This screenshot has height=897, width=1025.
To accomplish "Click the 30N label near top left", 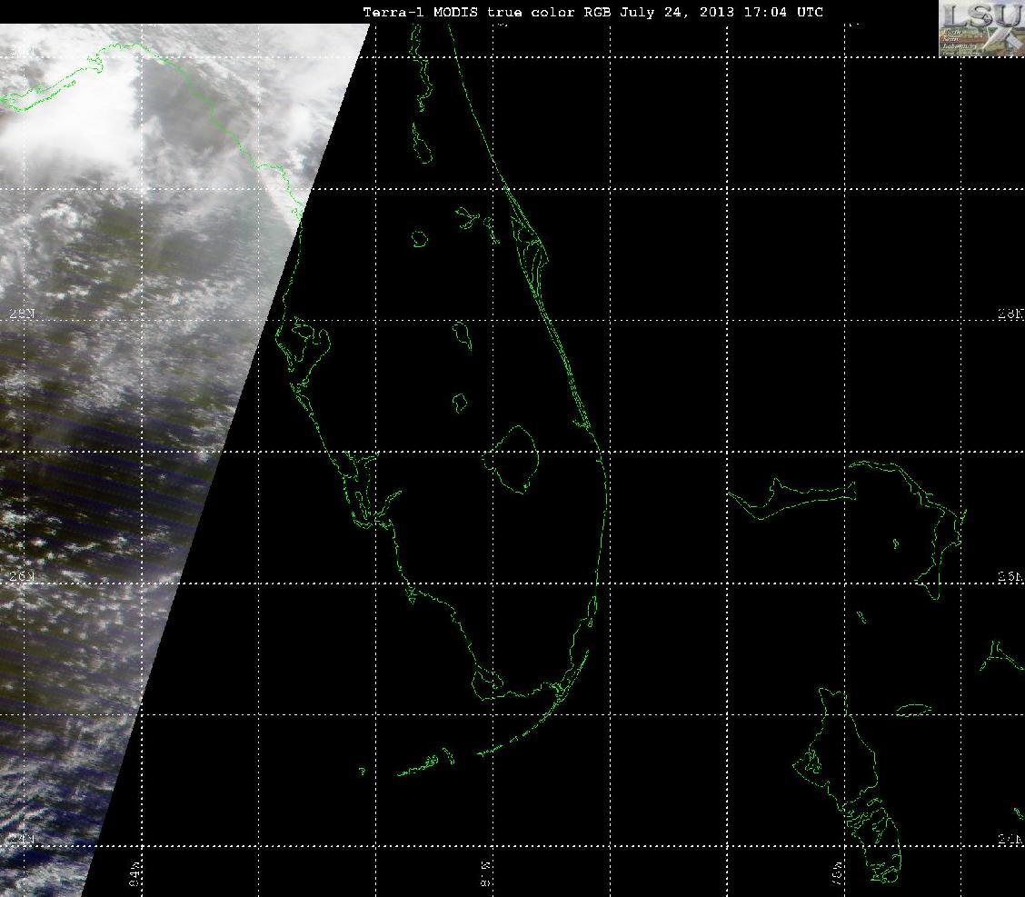I will tap(20, 51).
